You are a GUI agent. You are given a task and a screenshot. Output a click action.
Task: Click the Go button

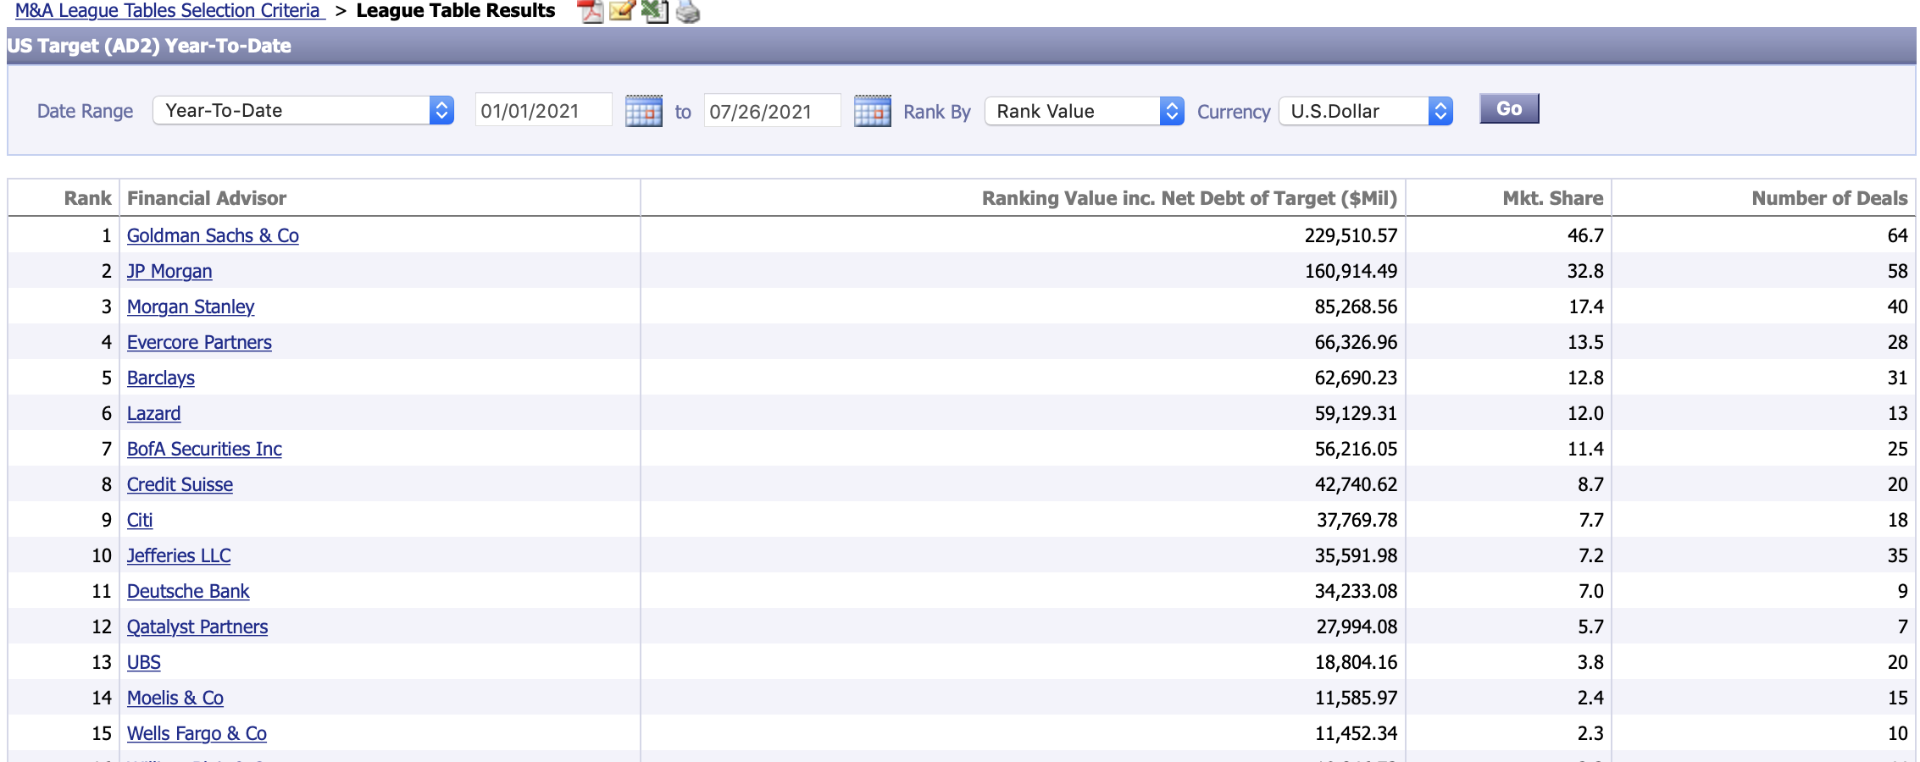1509,108
